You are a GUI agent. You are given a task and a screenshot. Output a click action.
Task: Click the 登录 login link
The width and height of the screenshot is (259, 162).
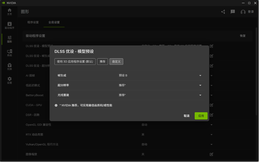click(x=251, y=12)
